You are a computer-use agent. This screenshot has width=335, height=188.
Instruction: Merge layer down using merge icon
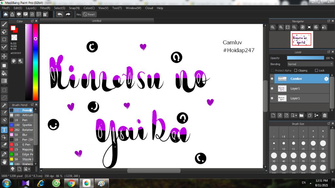[316, 115]
